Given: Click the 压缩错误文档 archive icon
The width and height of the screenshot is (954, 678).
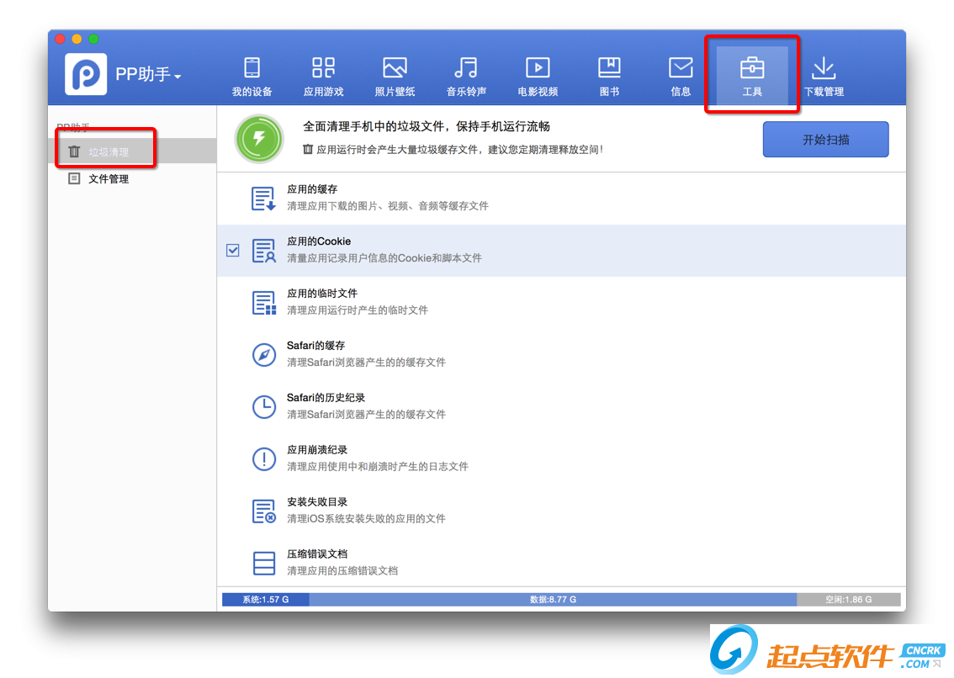Looking at the screenshot, I should (263, 563).
